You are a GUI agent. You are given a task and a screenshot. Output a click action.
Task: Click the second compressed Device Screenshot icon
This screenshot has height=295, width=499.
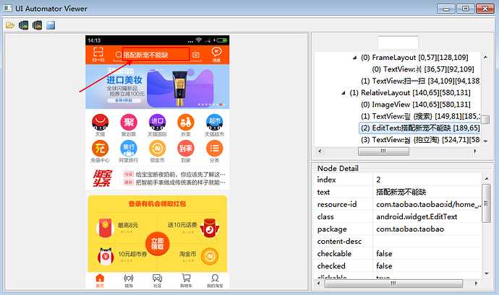(x=37, y=25)
